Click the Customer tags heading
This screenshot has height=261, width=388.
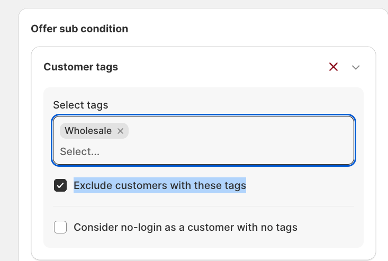80,67
